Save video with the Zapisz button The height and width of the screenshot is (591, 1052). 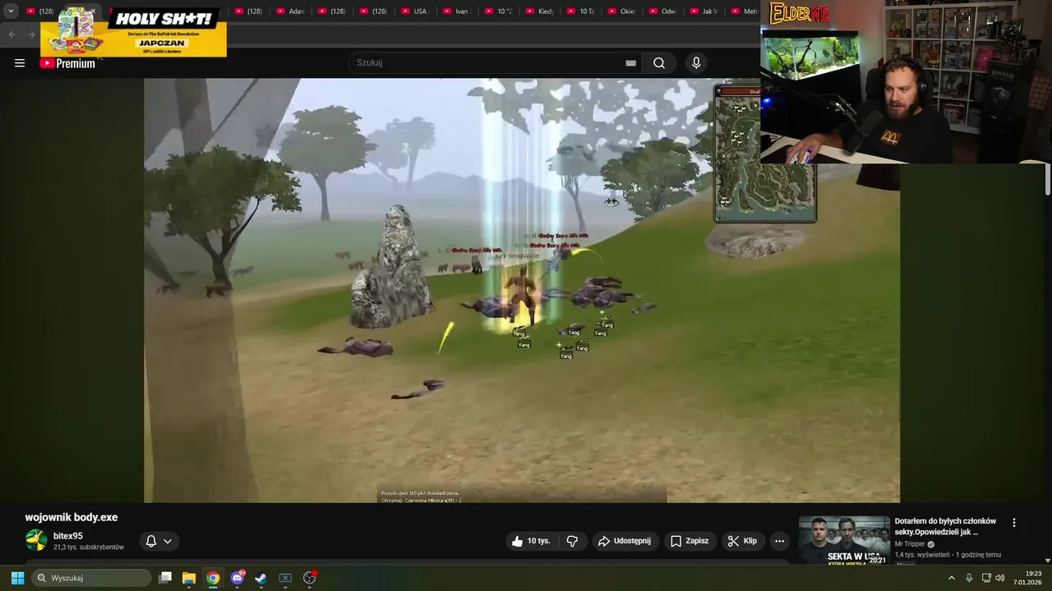click(x=689, y=541)
